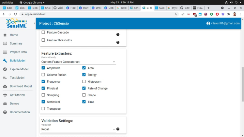Uncheck the Amplitude feature extractor
The image size is (244, 137).
coord(43,68)
